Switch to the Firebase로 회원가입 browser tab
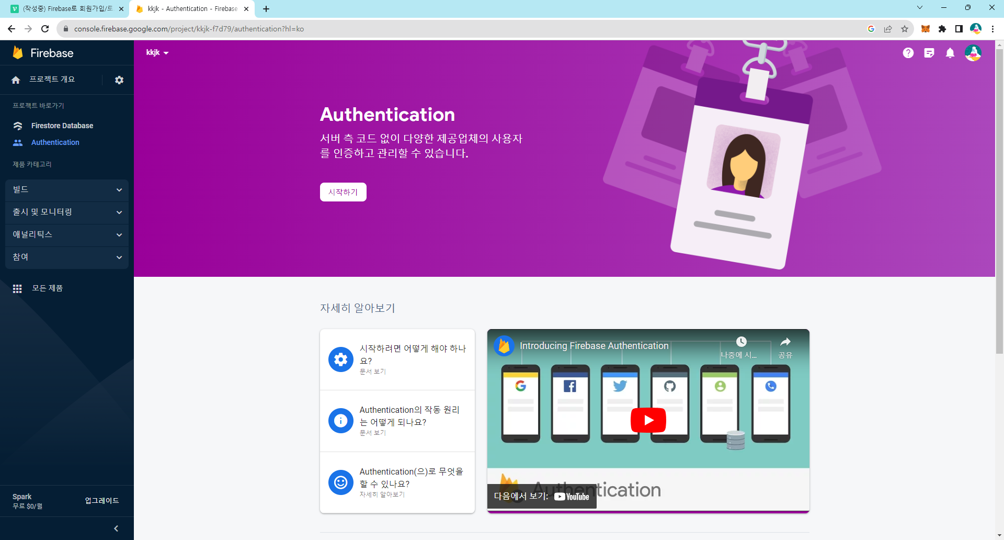 click(67, 9)
